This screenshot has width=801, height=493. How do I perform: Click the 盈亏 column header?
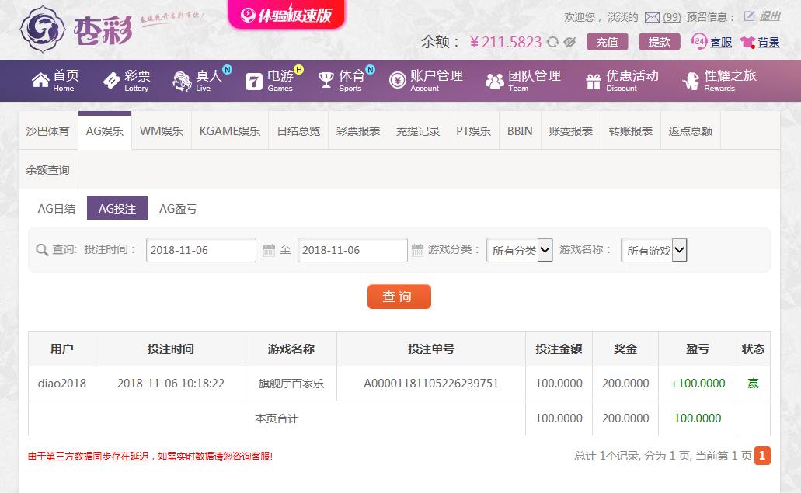[x=698, y=349]
